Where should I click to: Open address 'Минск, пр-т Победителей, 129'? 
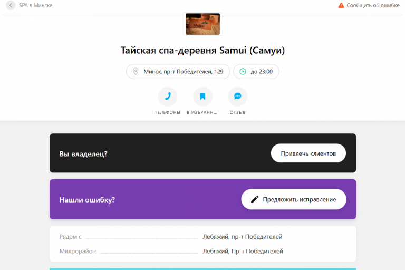[178, 72]
